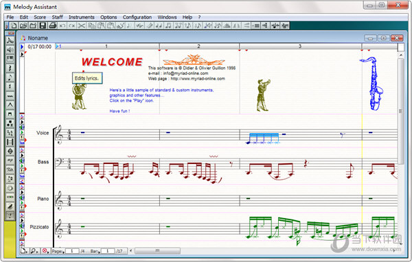
Task: Click the web page link myriad-online.com
Action: [x=198, y=78]
